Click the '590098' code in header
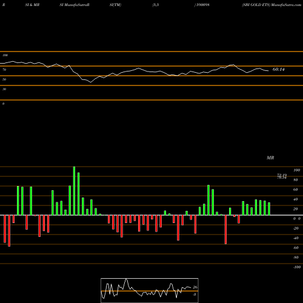The height and width of the screenshot is (303, 303). pyautogui.click(x=203, y=5)
